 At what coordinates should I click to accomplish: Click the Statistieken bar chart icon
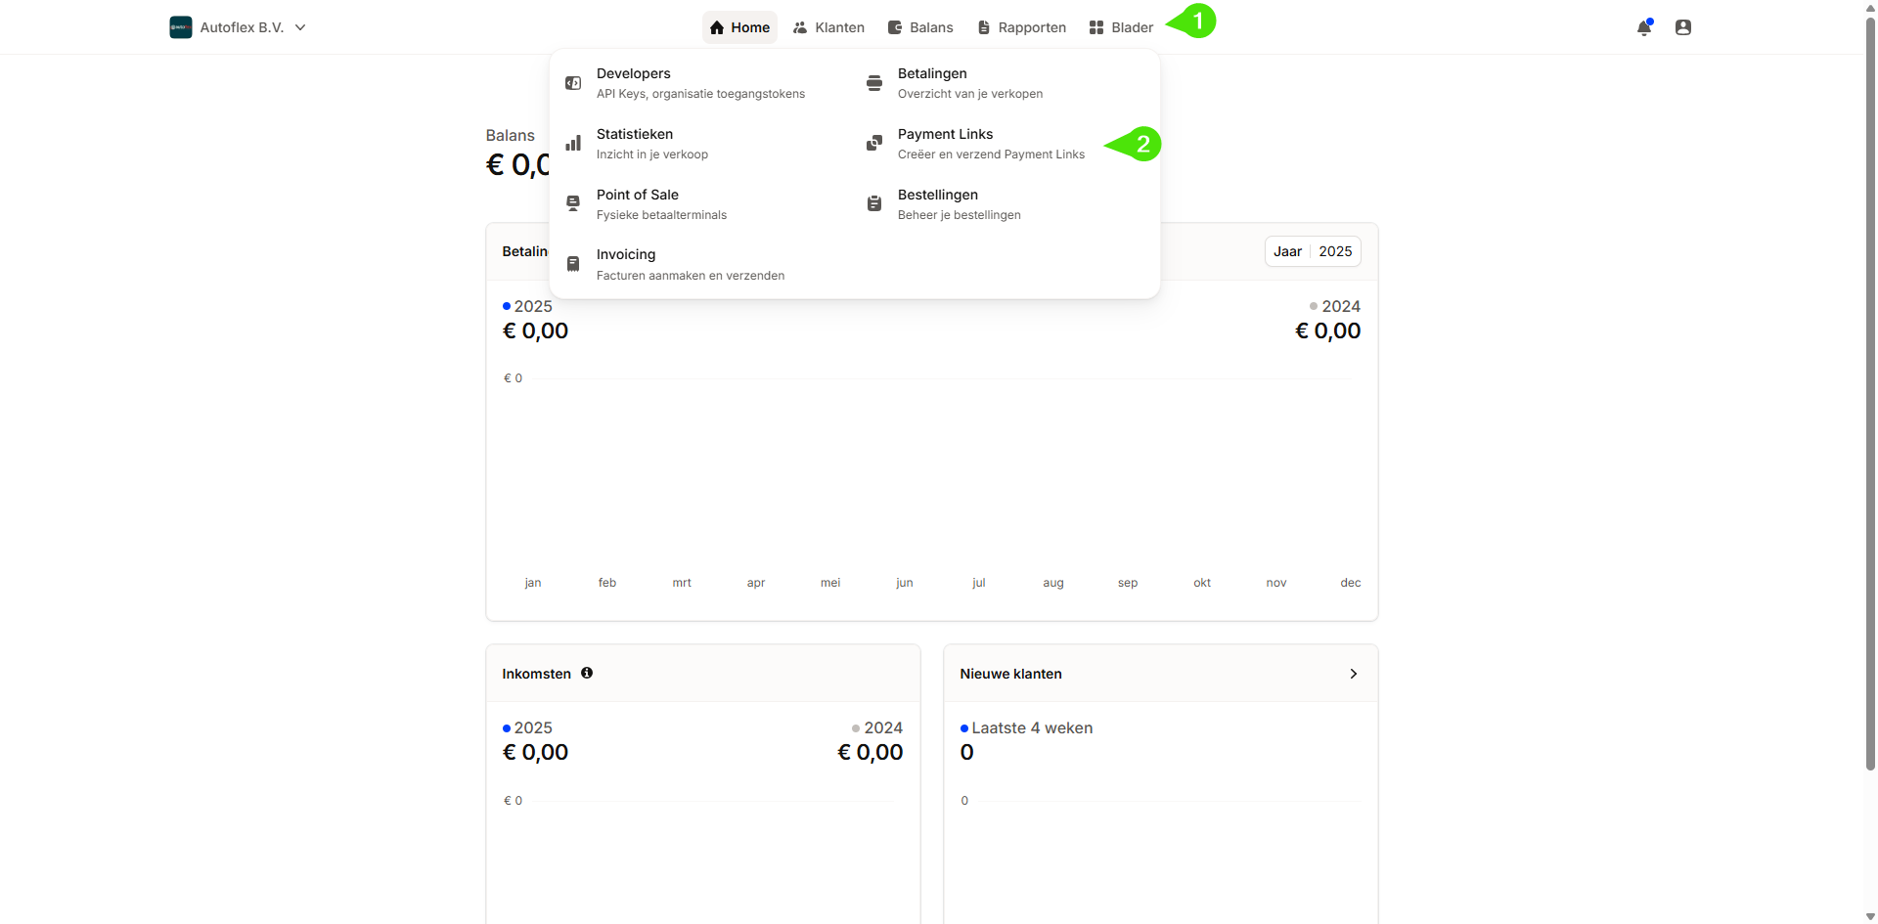(x=573, y=144)
